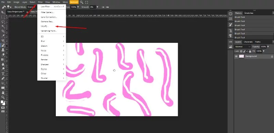Select the Gradient tool
Image resolution: width=274 pixels, height=133 pixels.
point(3,60)
